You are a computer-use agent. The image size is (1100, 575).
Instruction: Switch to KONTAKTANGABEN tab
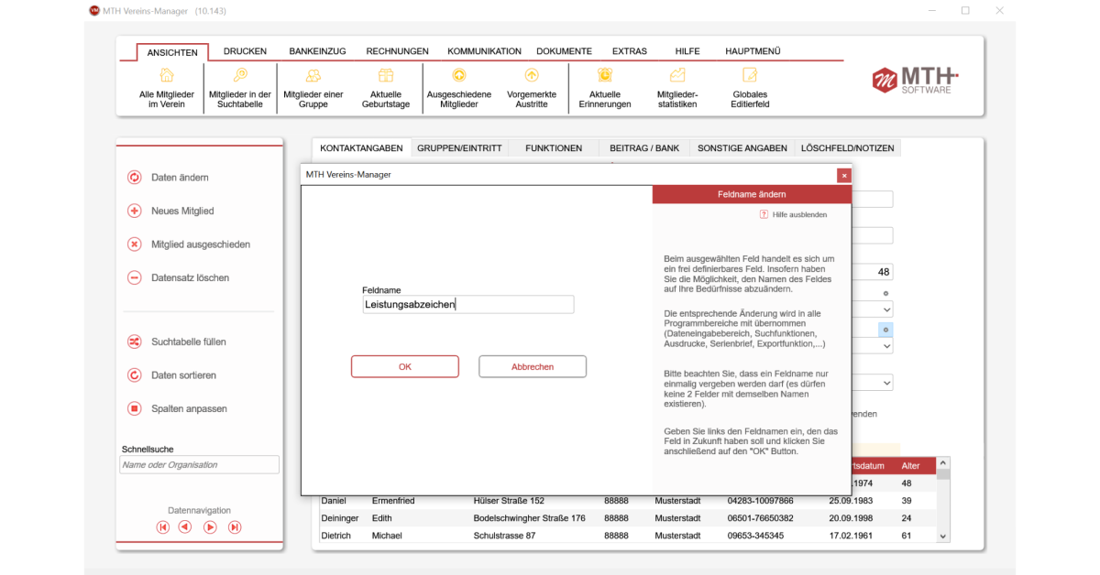pos(361,147)
